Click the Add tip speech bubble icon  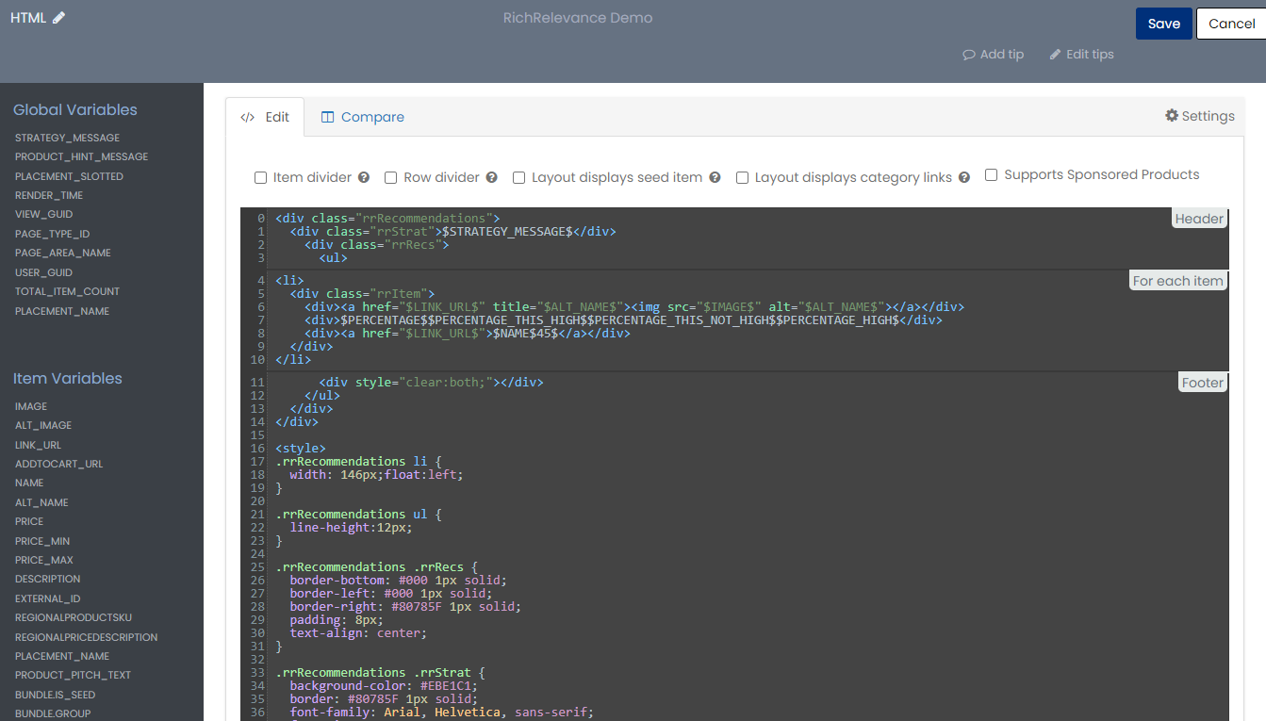coord(968,55)
